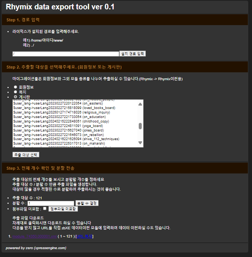Select the on_maharshi list entry
The image size is (252, 257).
[76, 143]
